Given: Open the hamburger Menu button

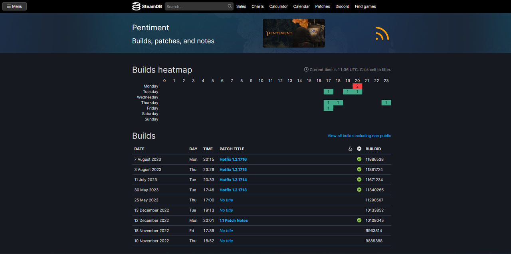Looking at the screenshot, I should click(14, 6).
